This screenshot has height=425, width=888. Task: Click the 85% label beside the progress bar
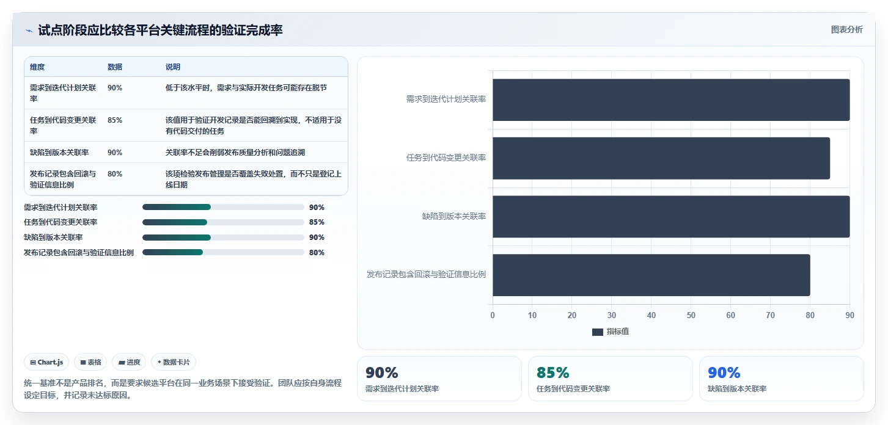(x=317, y=222)
